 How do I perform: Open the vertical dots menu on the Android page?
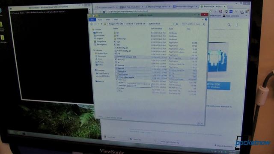(237, 25)
